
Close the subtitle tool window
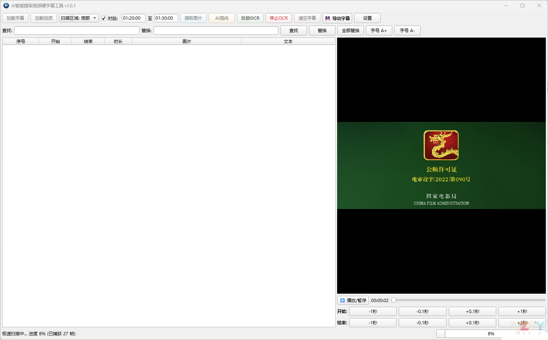[x=539, y=5]
